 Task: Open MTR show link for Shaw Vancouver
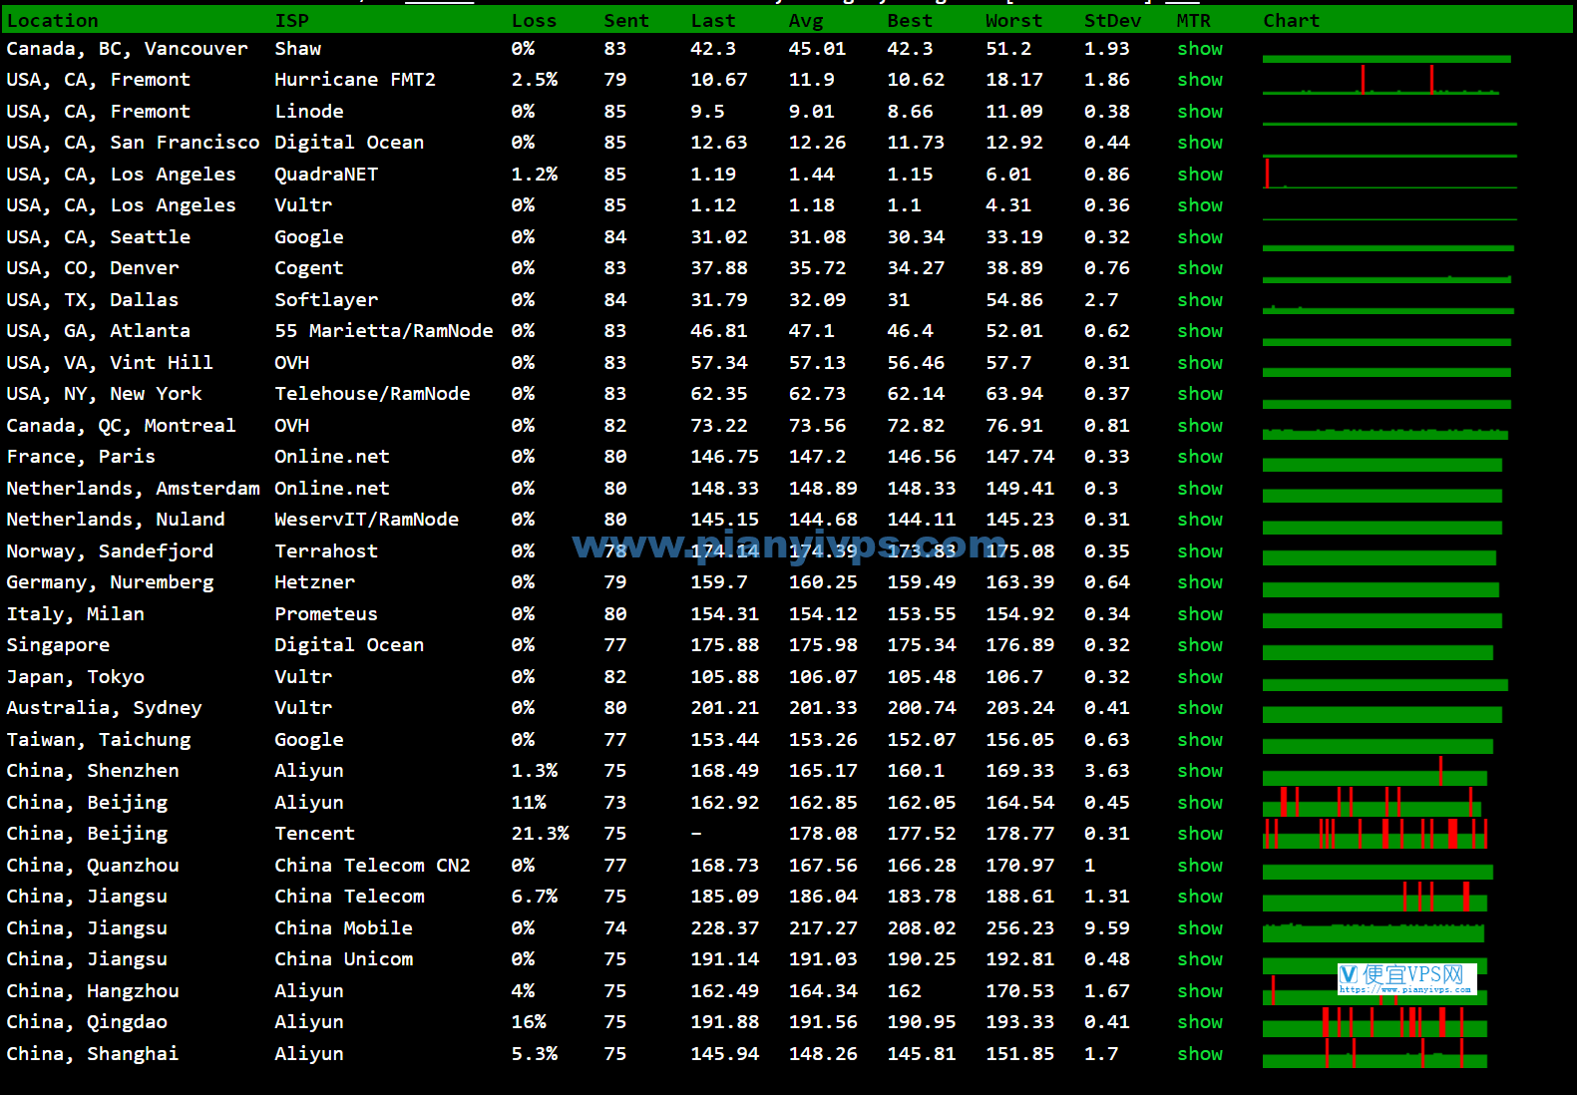(x=1200, y=49)
